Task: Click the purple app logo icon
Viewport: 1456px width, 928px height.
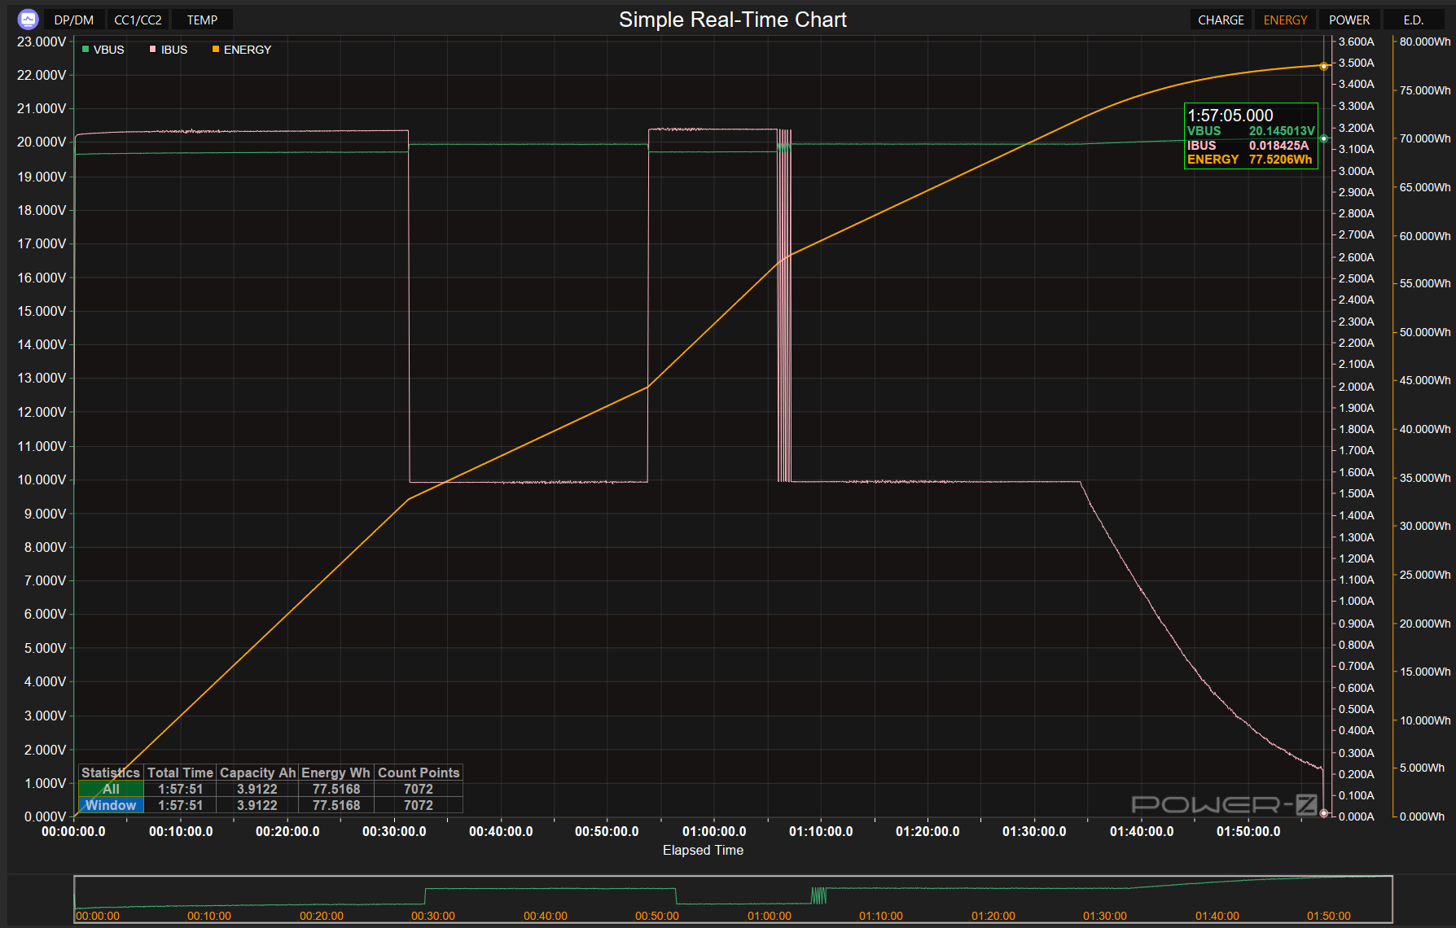Action: pos(28,20)
